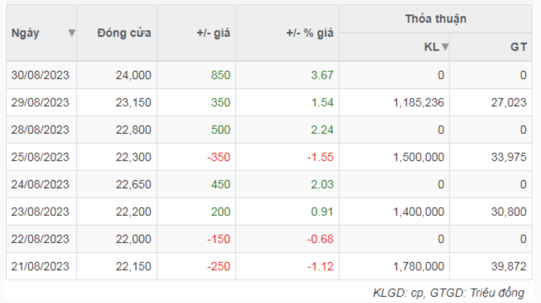
Task: Select the 29/08/2023 date cell
Action: coord(40,102)
